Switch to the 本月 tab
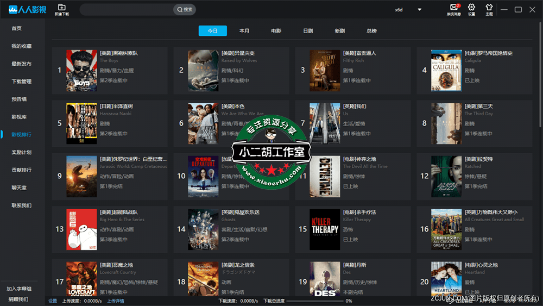This screenshot has width=543, height=306. 244,31
